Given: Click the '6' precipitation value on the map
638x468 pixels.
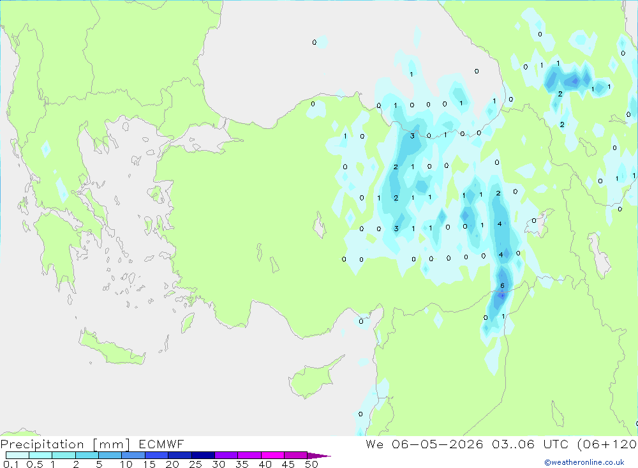Looking at the screenshot, I should click(502, 285).
